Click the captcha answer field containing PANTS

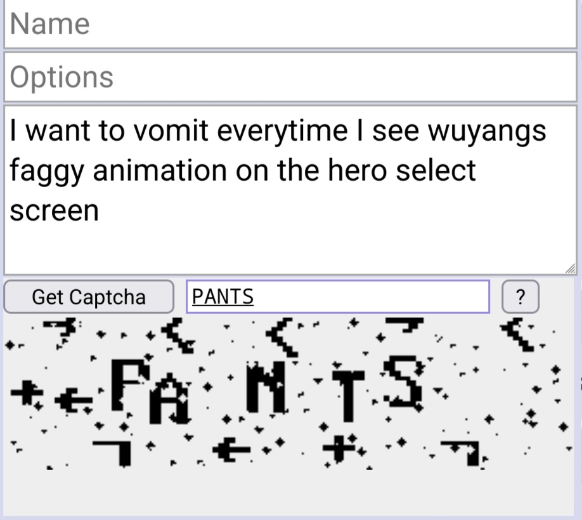coord(338,297)
